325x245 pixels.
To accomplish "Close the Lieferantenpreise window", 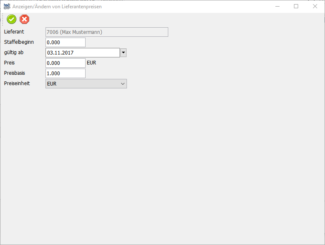I will [x=315, y=7].
